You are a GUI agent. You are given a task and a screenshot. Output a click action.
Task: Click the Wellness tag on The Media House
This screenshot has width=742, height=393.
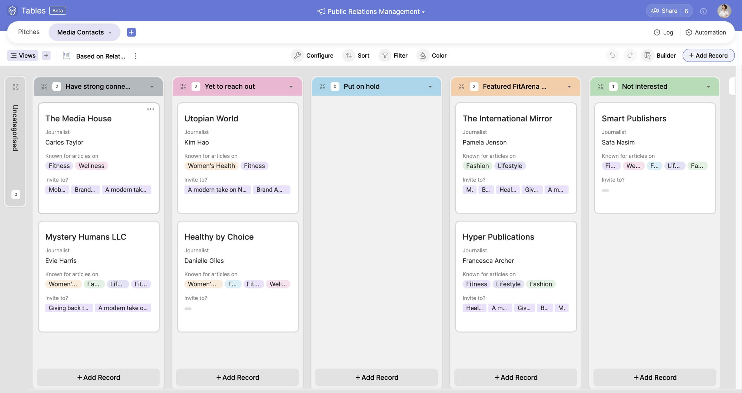point(91,166)
